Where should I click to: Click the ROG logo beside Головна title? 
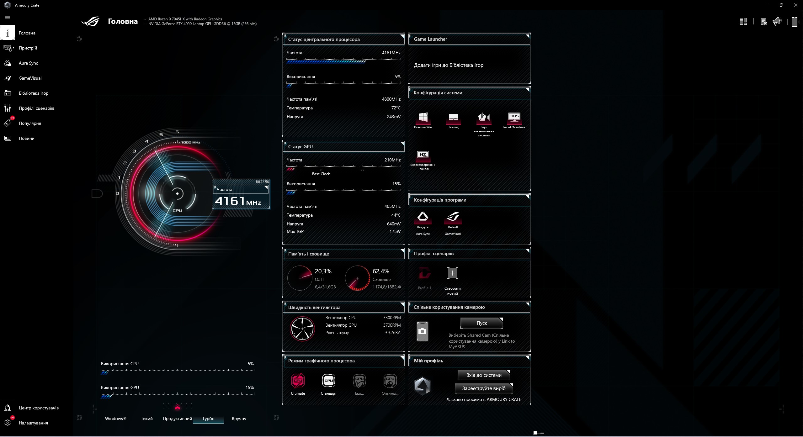tap(90, 21)
